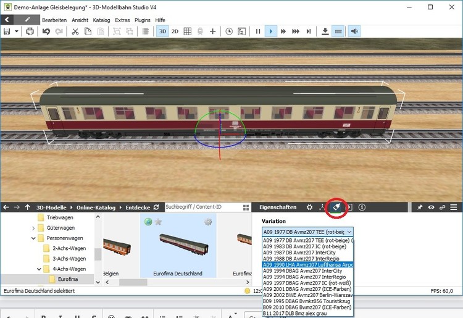The height and width of the screenshot is (318, 463).
Task: Open the event management icon
Action: pyautogui.click(x=241, y=31)
